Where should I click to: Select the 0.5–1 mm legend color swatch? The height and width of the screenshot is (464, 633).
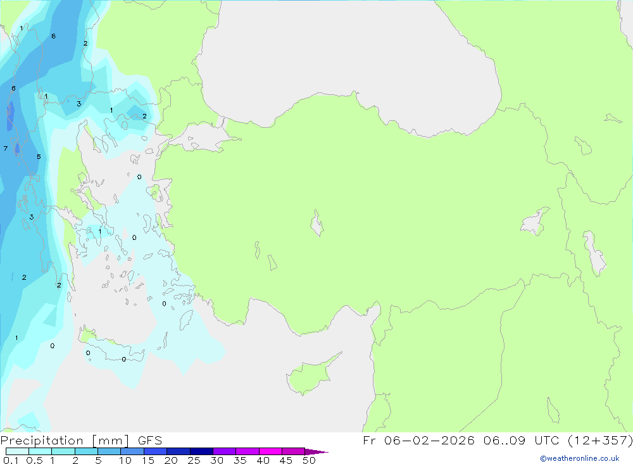41,451
